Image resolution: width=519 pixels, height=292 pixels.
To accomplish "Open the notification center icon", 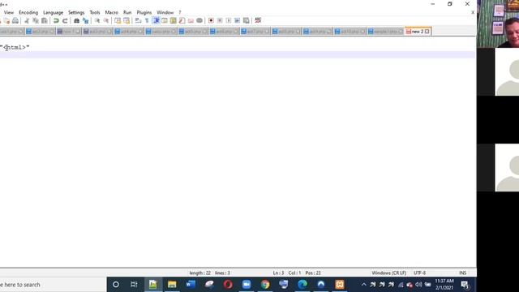I will pos(465,285).
